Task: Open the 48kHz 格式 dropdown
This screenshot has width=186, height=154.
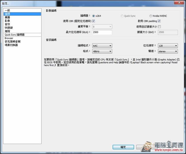Action: tap(102, 51)
